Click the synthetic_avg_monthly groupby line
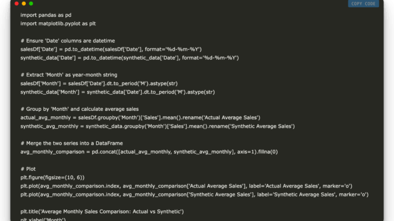Screen dimensions: 394x221 (x=157, y=126)
